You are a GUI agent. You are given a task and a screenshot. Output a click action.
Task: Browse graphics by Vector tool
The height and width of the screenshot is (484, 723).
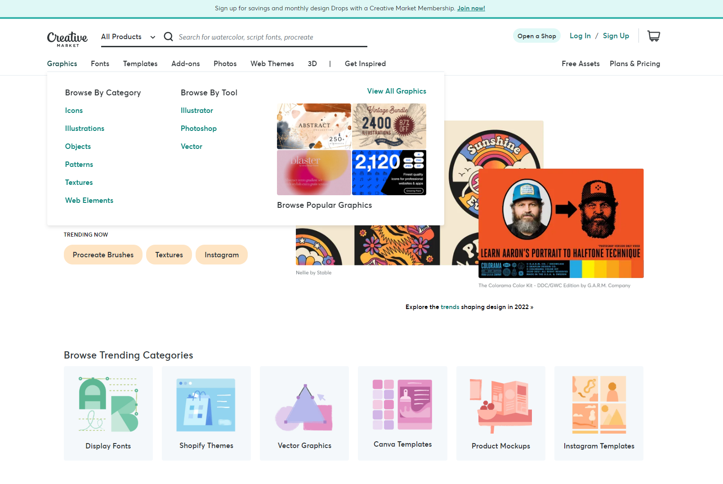[x=192, y=147]
